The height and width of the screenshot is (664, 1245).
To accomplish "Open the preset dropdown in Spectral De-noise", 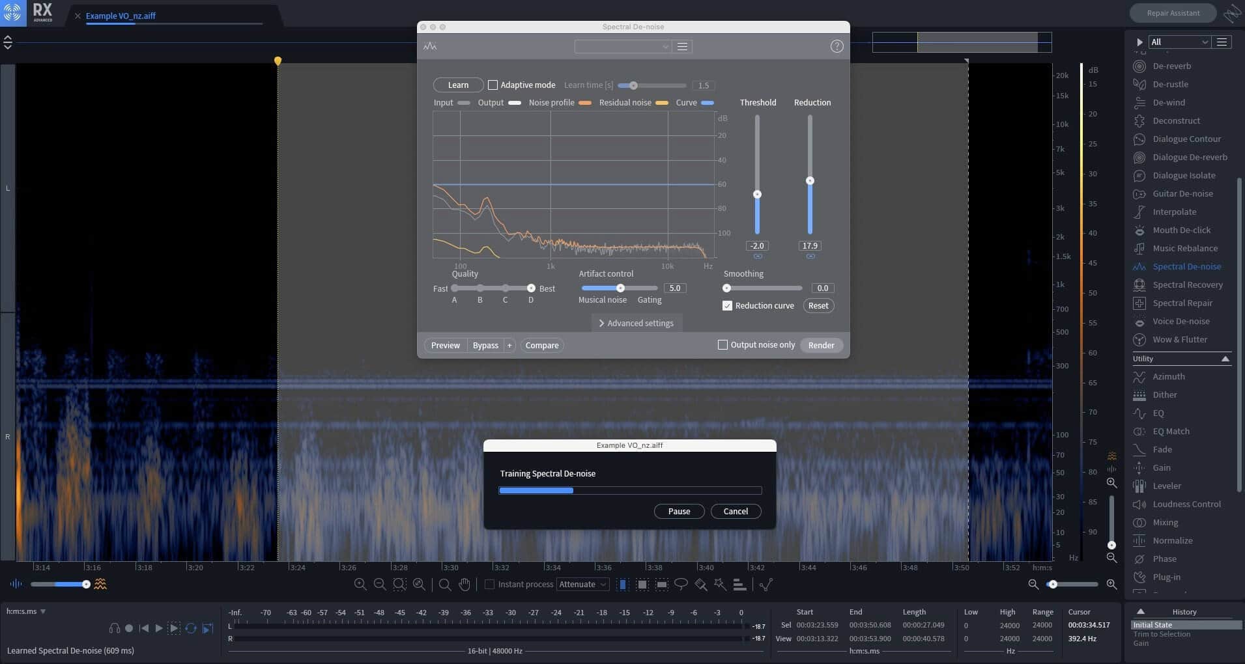I will tap(623, 46).
